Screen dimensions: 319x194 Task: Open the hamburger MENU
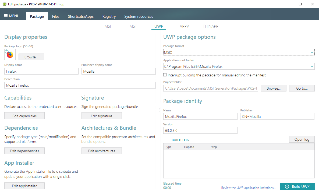12,16
